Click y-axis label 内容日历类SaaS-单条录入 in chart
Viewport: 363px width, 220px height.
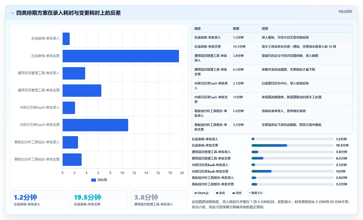(x=40, y=108)
